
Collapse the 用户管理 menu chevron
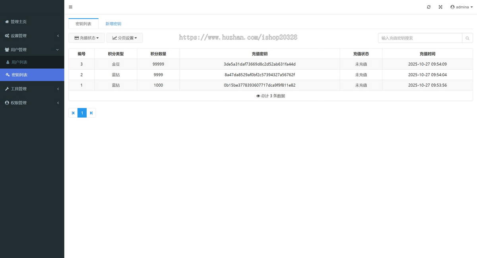(58, 50)
